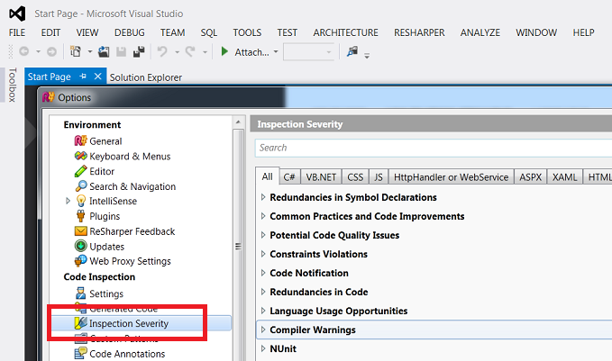612x361 pixels.
Task: Click the Visual Studio logo icon
Action: point(17,14)
